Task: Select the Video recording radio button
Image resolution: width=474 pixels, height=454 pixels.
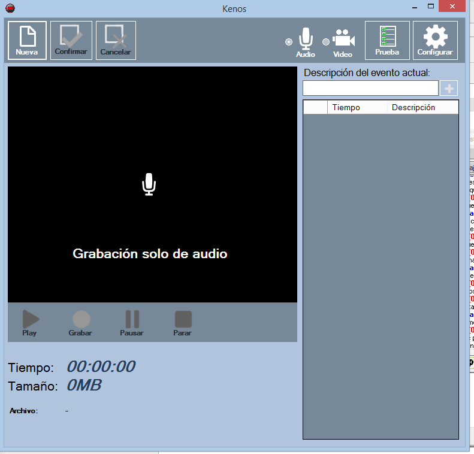Action: coord(326,42)
